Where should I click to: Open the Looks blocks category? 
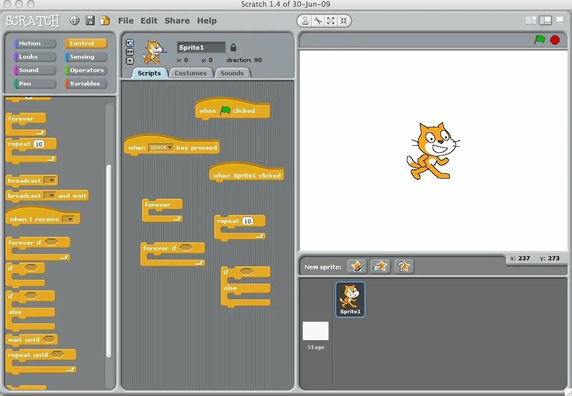click(x=35, y=57)
